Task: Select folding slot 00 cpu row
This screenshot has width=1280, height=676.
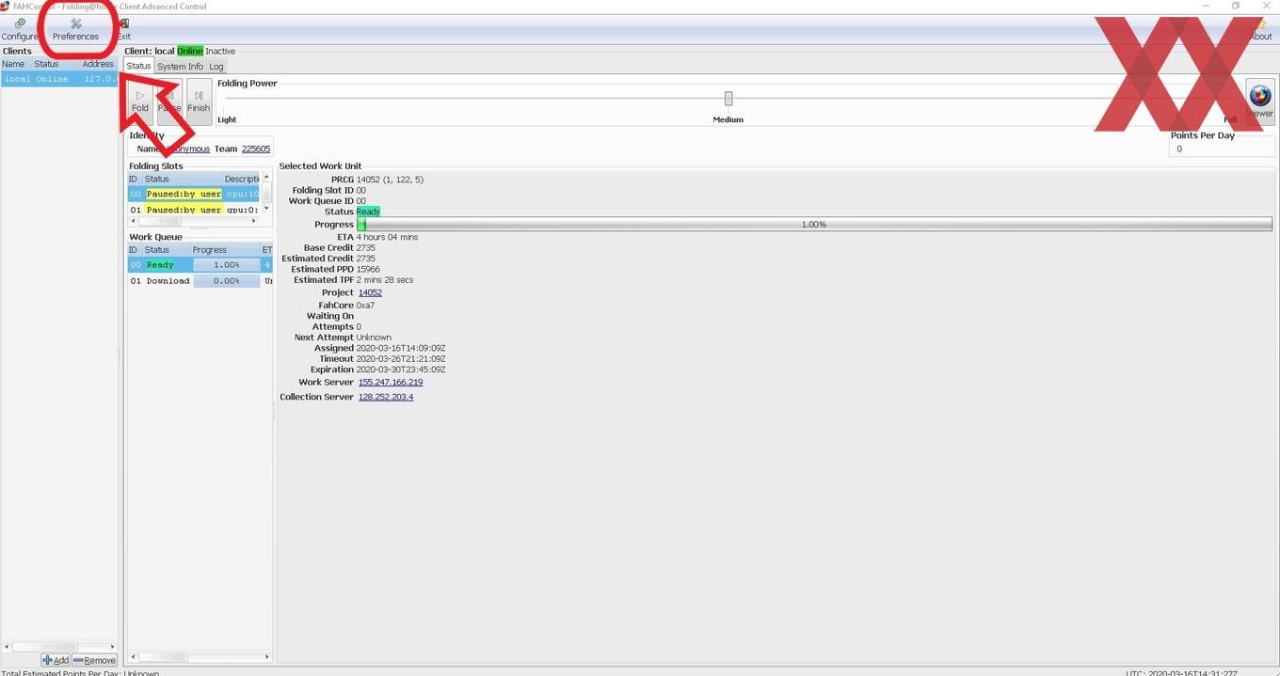Action: [194, 194]
